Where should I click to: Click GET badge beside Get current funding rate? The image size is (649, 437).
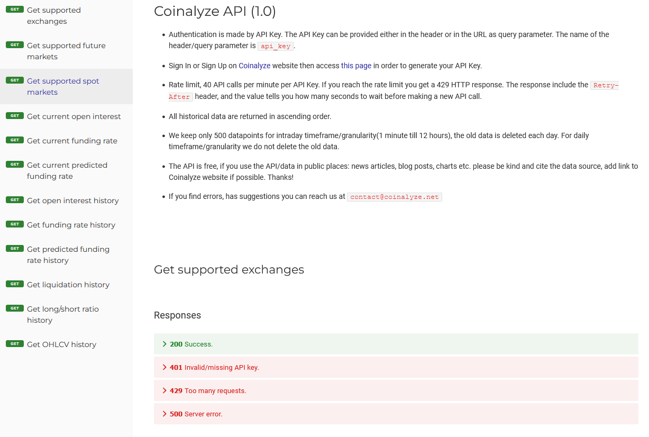[x=15, y=140]
